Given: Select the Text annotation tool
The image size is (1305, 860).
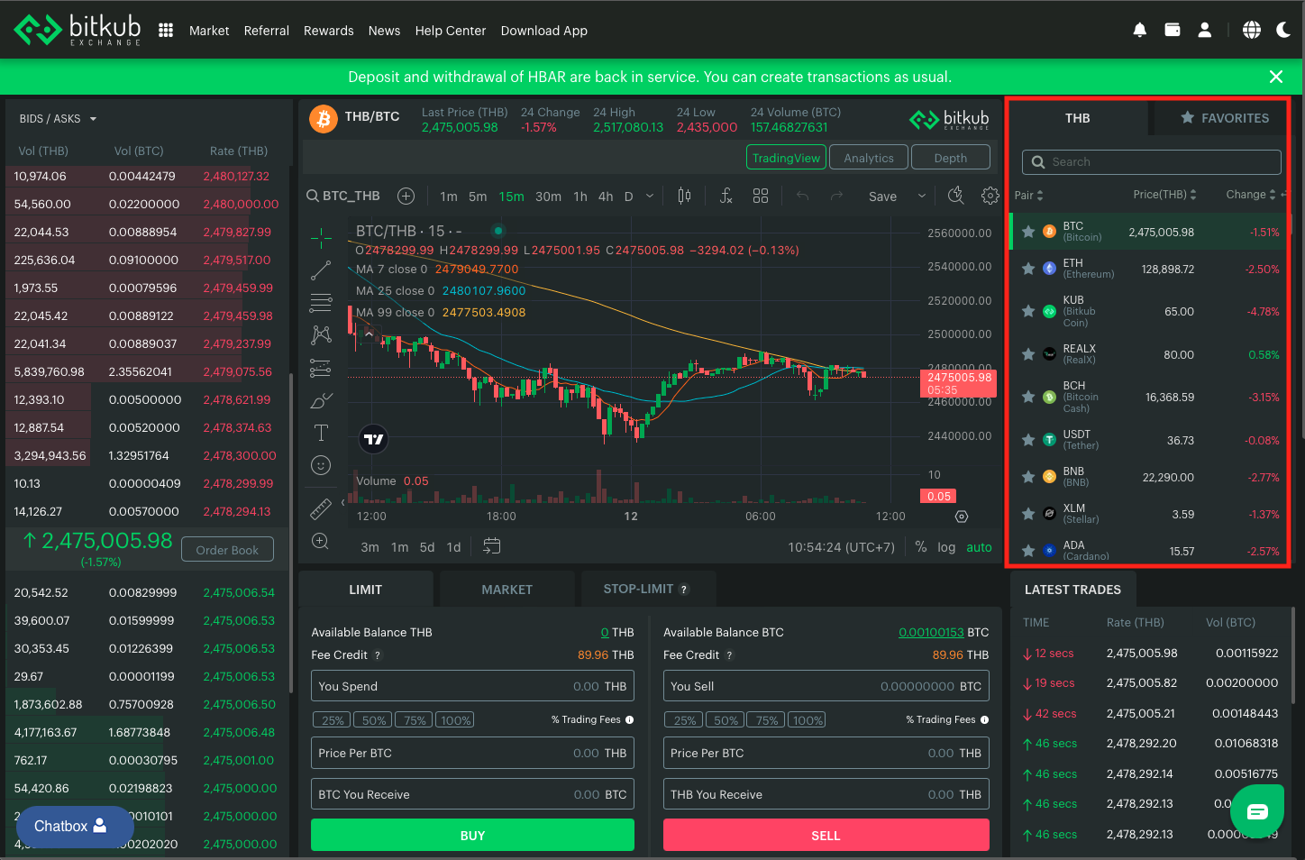Looking at the screenshot, I should pos(321,432).
